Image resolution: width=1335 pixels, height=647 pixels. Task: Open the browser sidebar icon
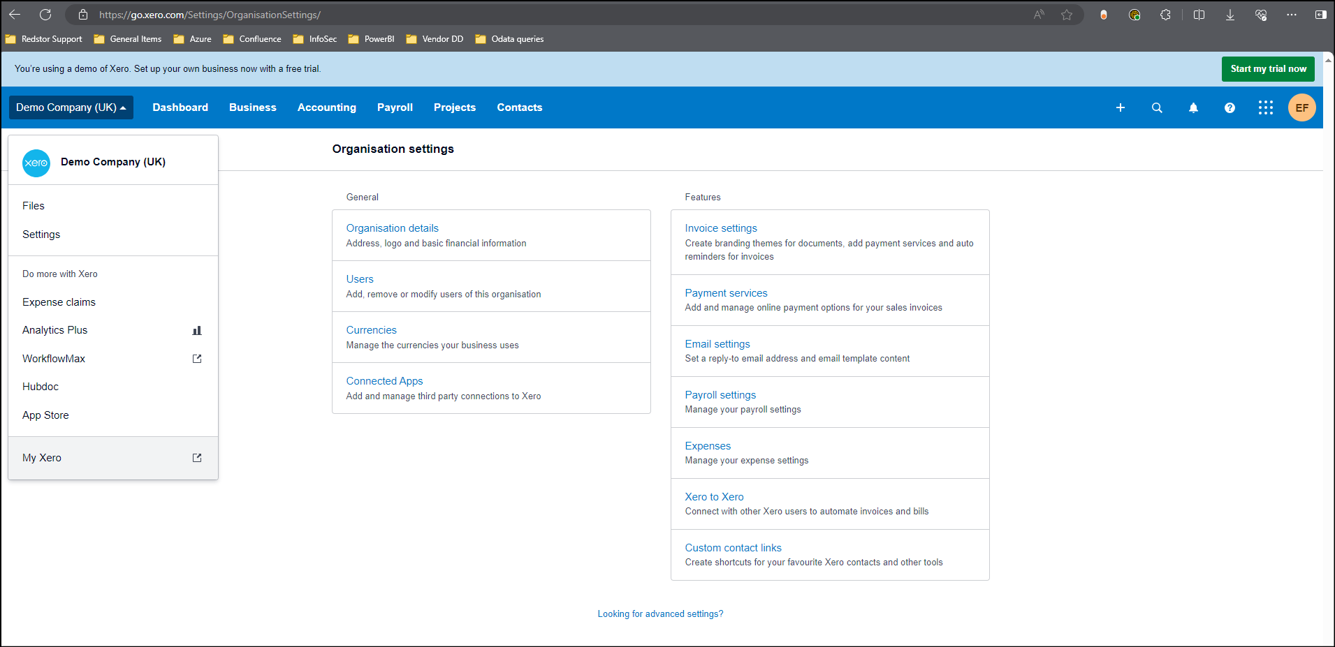(1320, 15)
